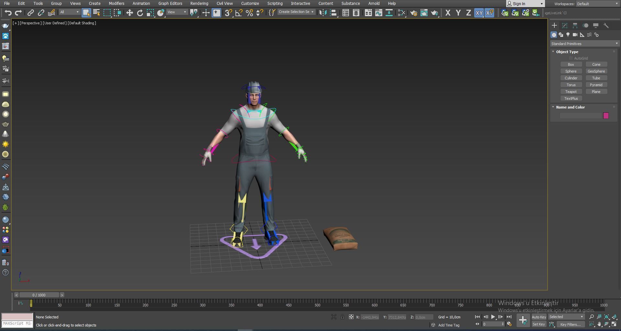Toggle the Auto Key animation mode

click(539, 317)
